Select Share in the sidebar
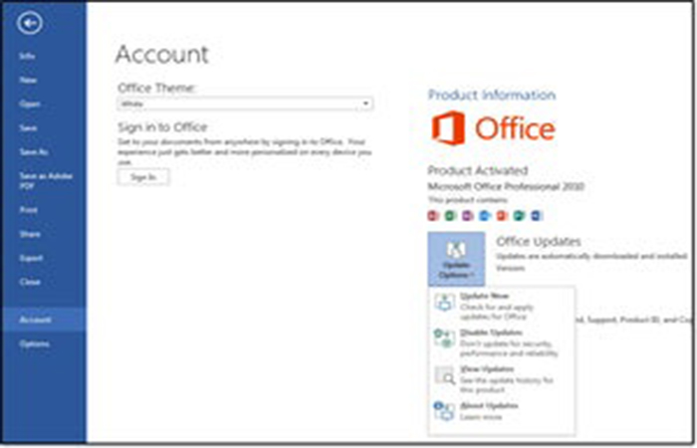The image size is (697, 448). click(x=30, y=234)
